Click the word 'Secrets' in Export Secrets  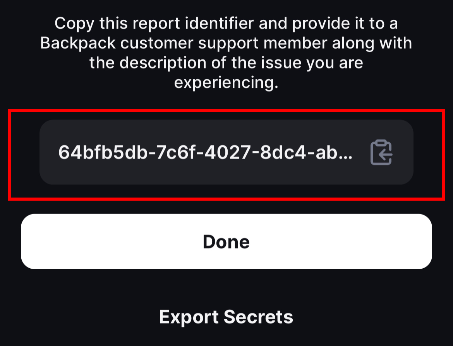click(258, 317)
